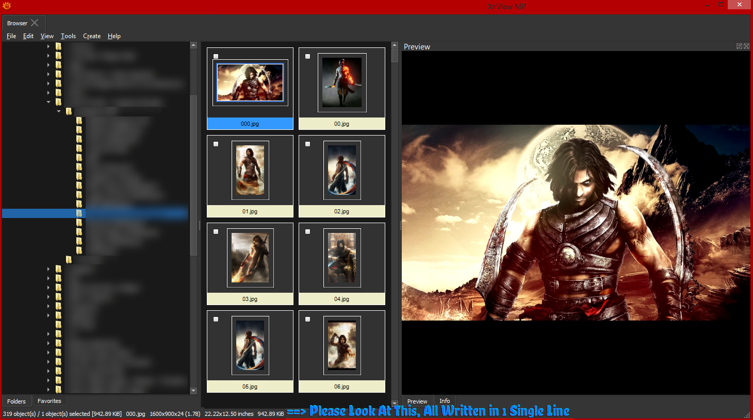
Task: Select the 02.jpg thumbnail image
Action: point(342,170)
